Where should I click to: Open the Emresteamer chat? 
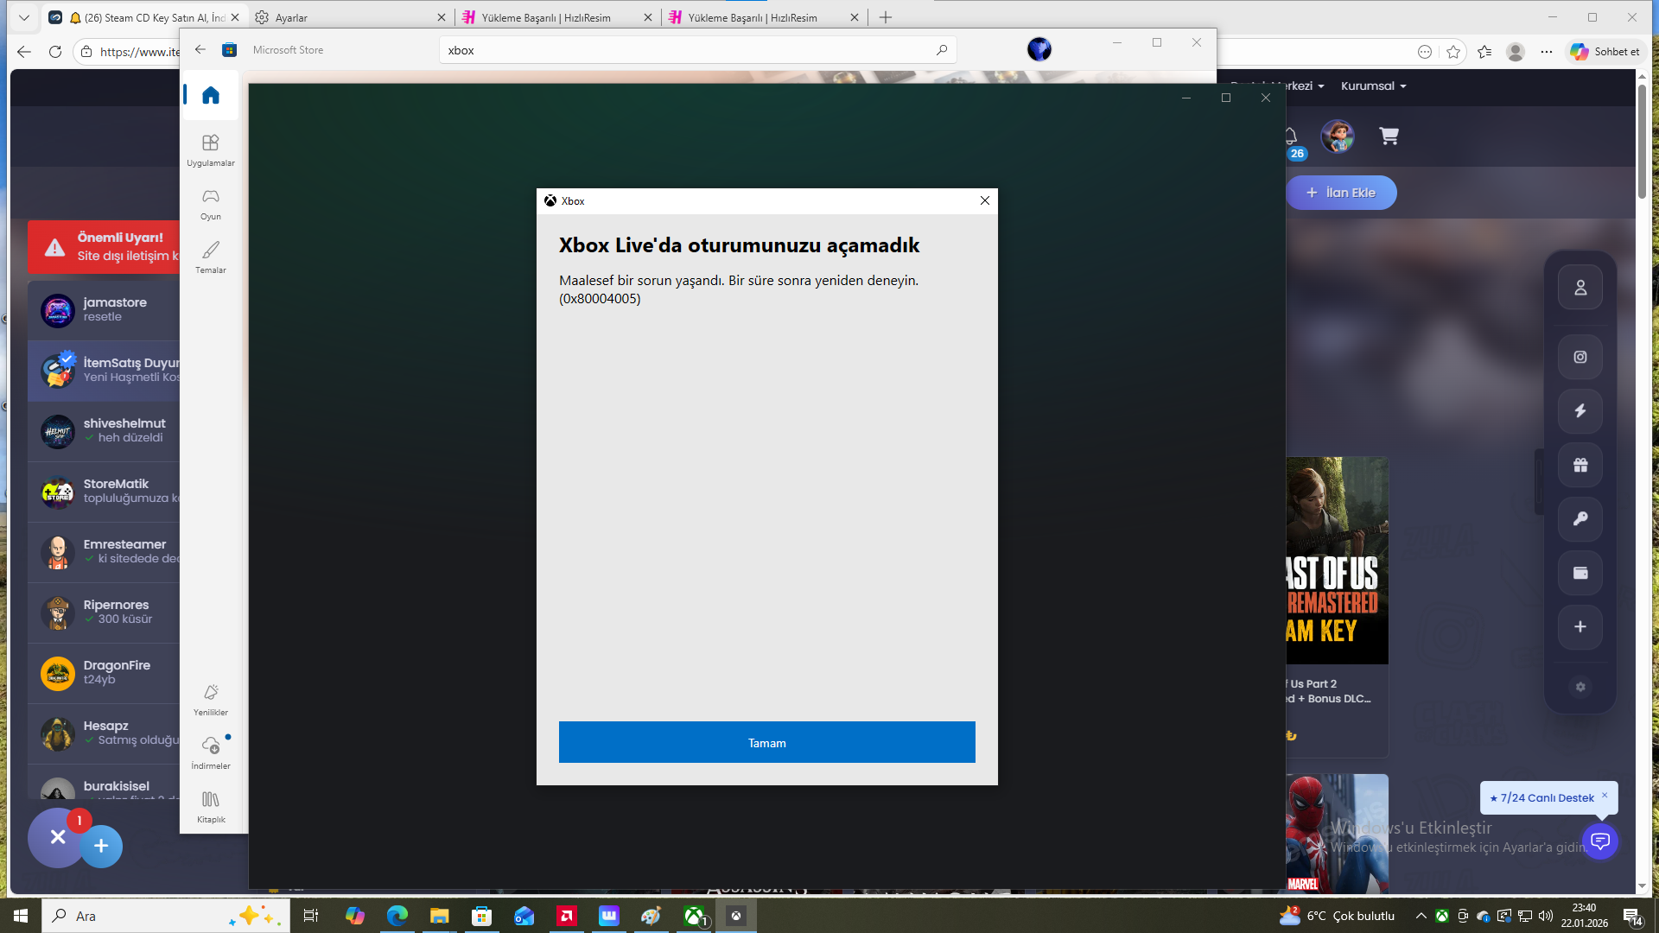point(104,552)
